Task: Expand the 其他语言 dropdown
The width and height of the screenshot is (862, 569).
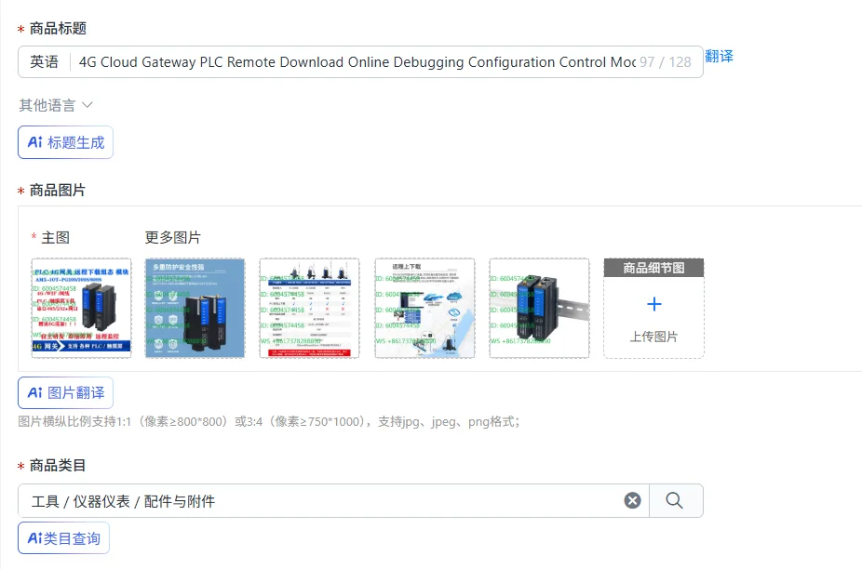Action: tap(56, 105)
